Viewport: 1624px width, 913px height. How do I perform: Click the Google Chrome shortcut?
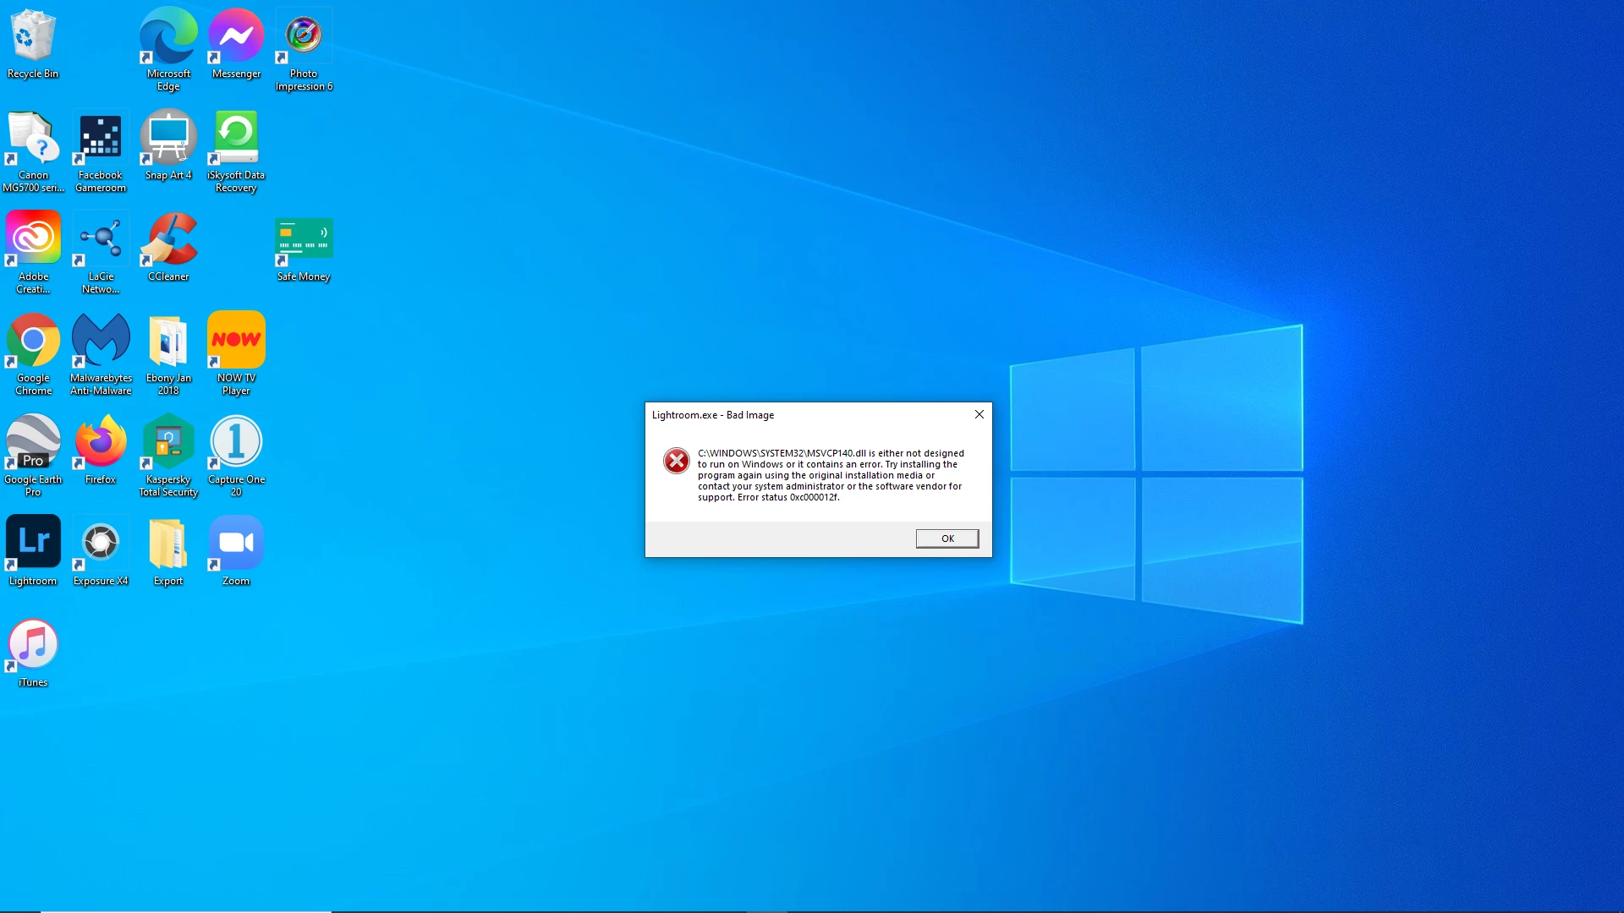pos(33,340)
